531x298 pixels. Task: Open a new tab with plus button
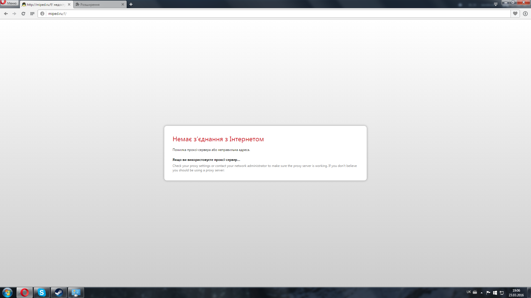click(x=131, y=4)
